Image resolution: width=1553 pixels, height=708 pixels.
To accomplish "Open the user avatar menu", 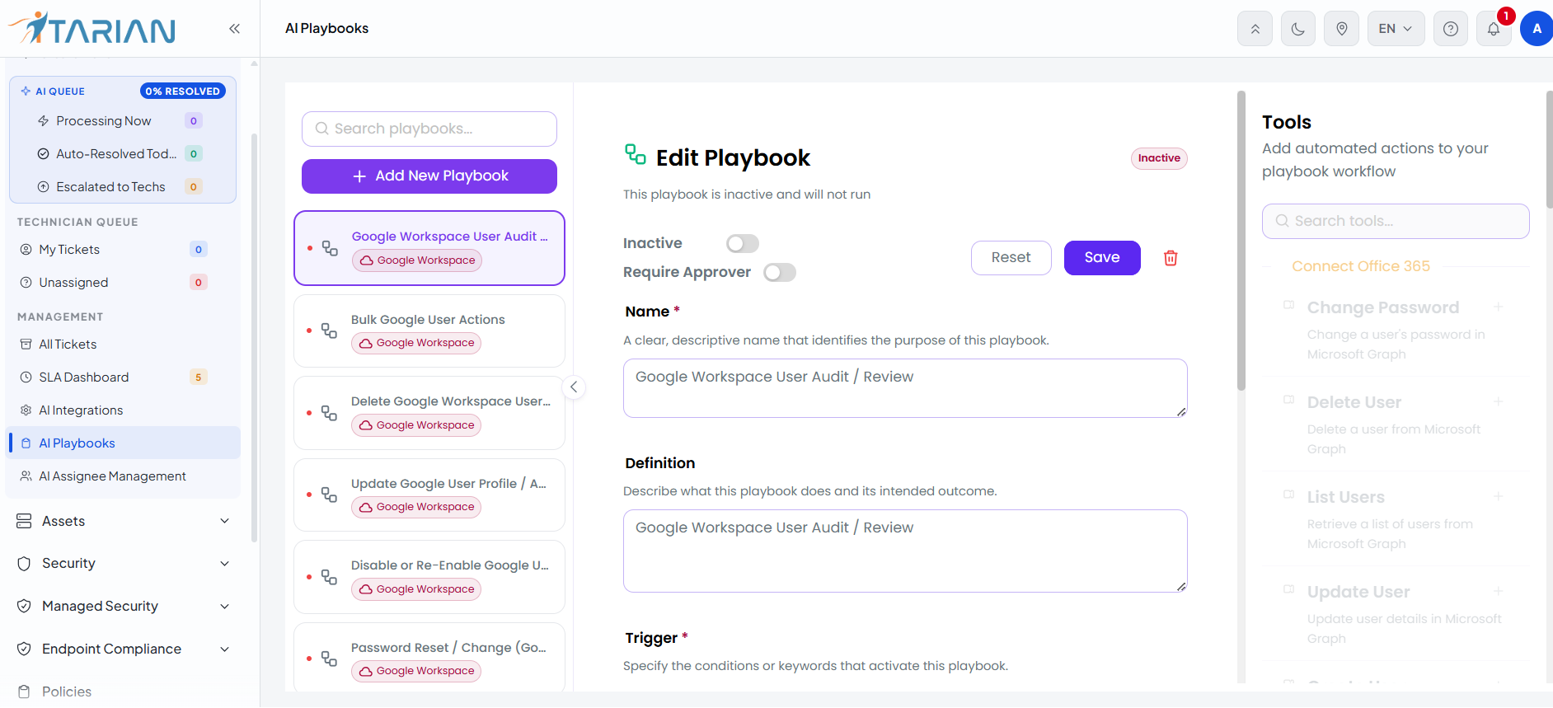I will [1537, 29].
